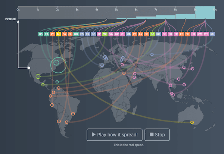
Task: Click the PH country tag
Action: coord(122,34)
